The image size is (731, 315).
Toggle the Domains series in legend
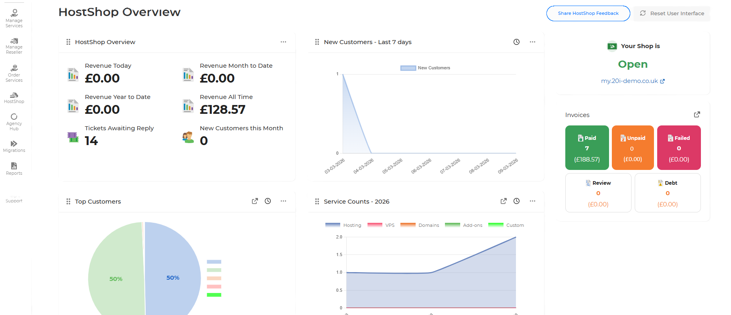pos(420,225)
